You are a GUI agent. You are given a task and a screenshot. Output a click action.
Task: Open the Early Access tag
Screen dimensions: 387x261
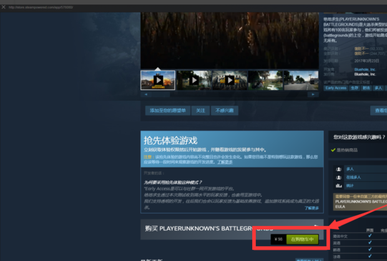(336, 88)
